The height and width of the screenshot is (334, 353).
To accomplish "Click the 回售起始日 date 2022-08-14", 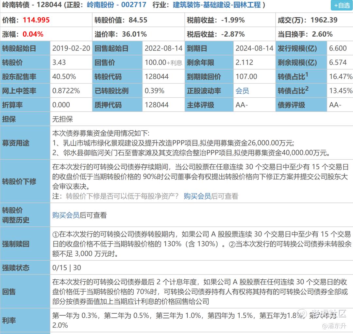I will (x=163, y=48).
